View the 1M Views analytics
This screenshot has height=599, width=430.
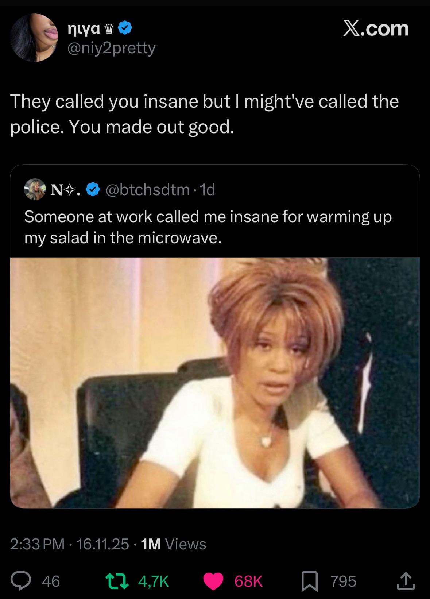pos(173,544)
